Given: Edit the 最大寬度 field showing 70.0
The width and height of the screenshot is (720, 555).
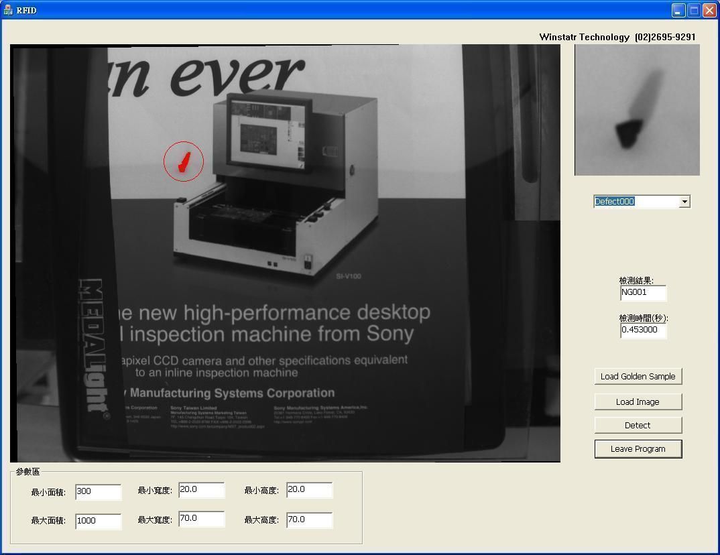Looking at the screenshot, I should (x=202, y=519).
